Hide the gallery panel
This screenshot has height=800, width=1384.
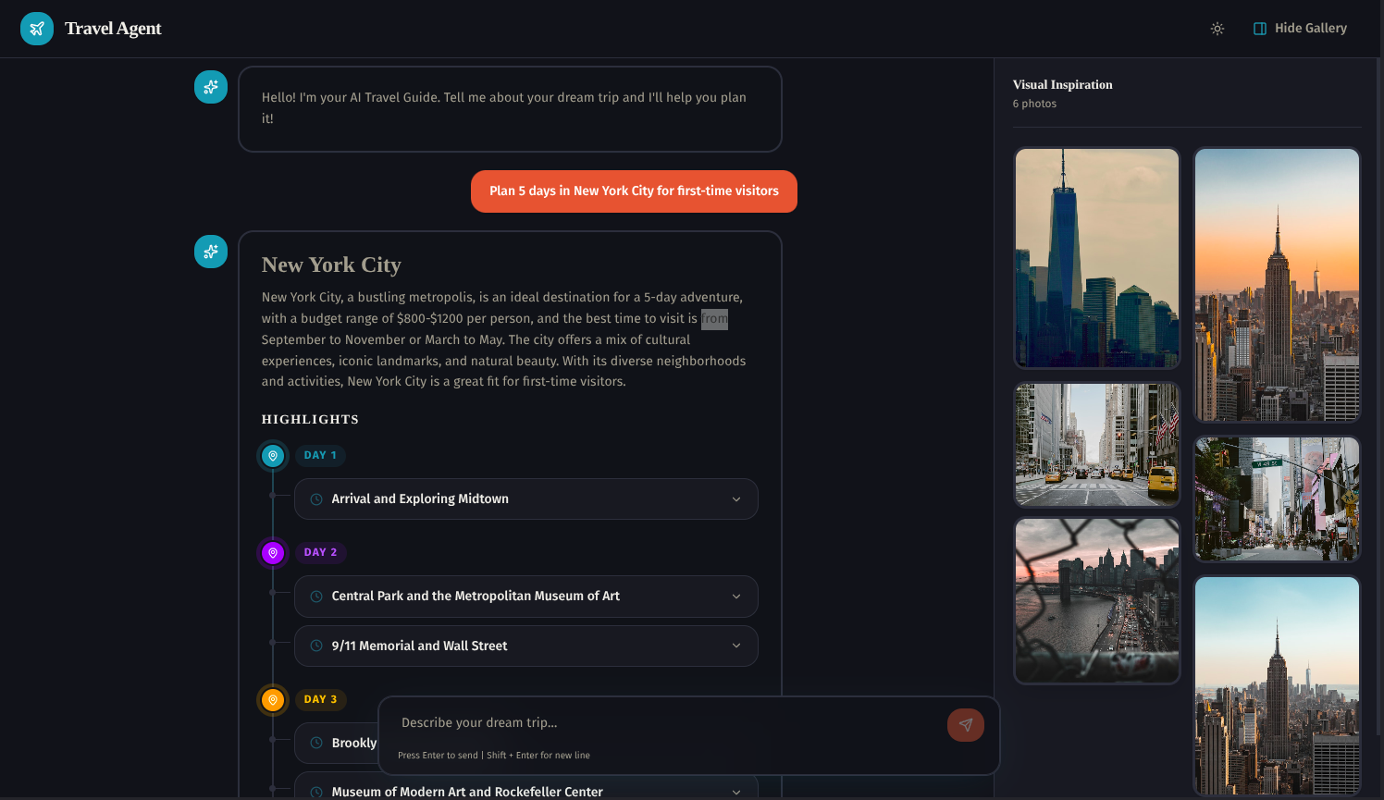point(1300,29)
